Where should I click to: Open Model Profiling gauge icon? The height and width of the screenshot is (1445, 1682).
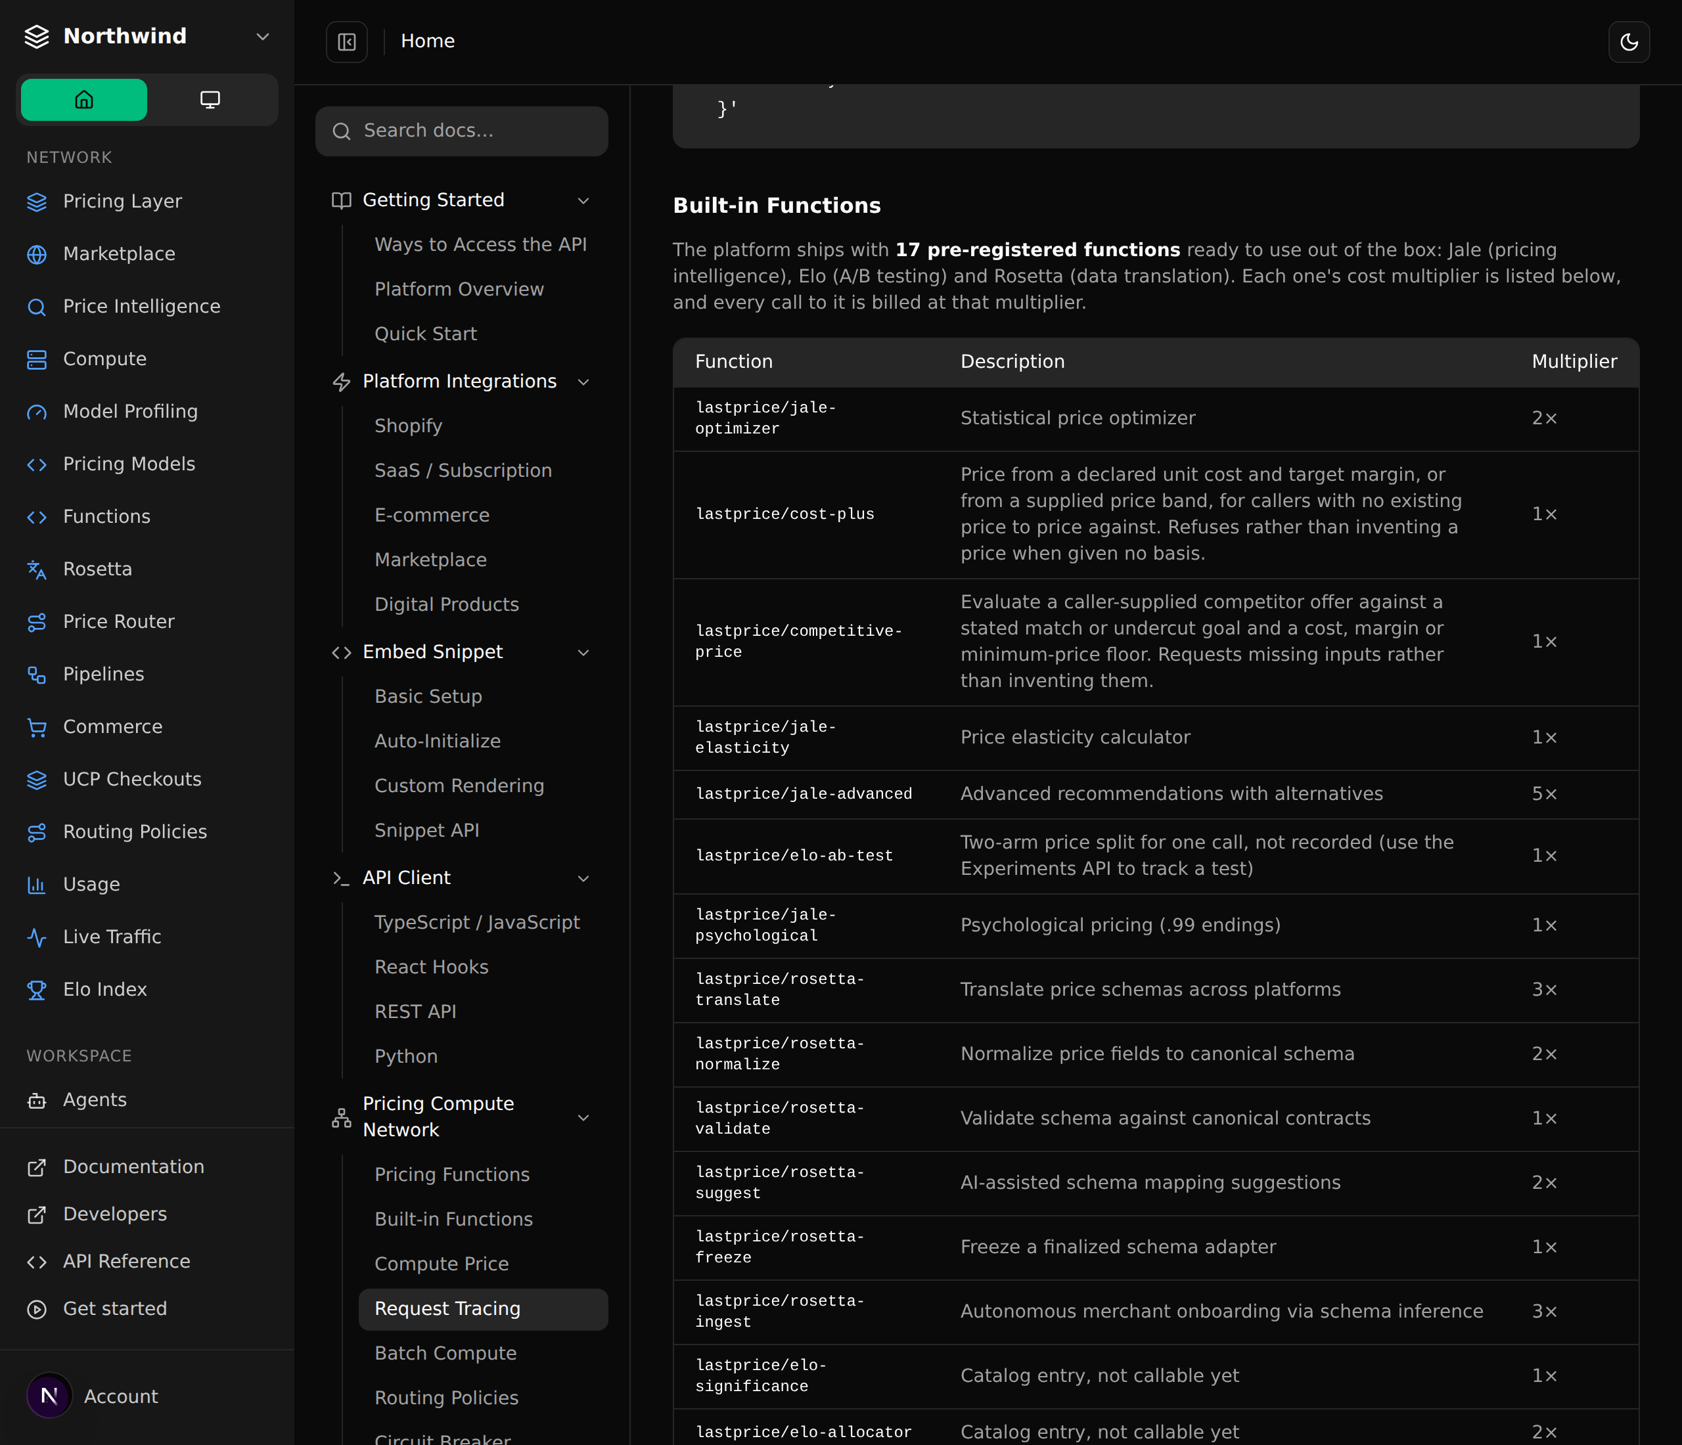click(x=37, y=412)
